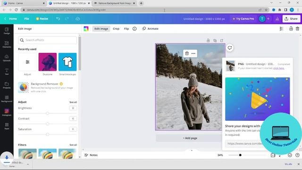Open grid view page count icon

coord(273,155)
